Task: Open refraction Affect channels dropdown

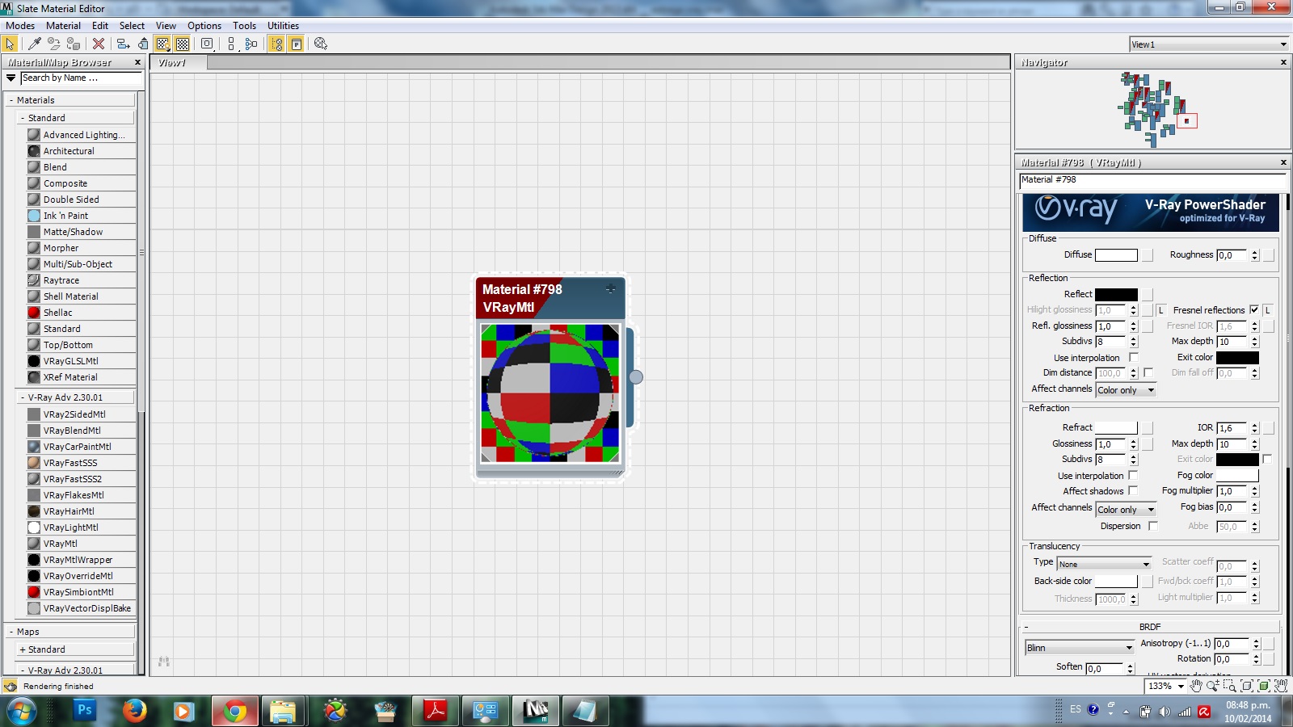Action: pyautogui.click(x=1127, y=510)
